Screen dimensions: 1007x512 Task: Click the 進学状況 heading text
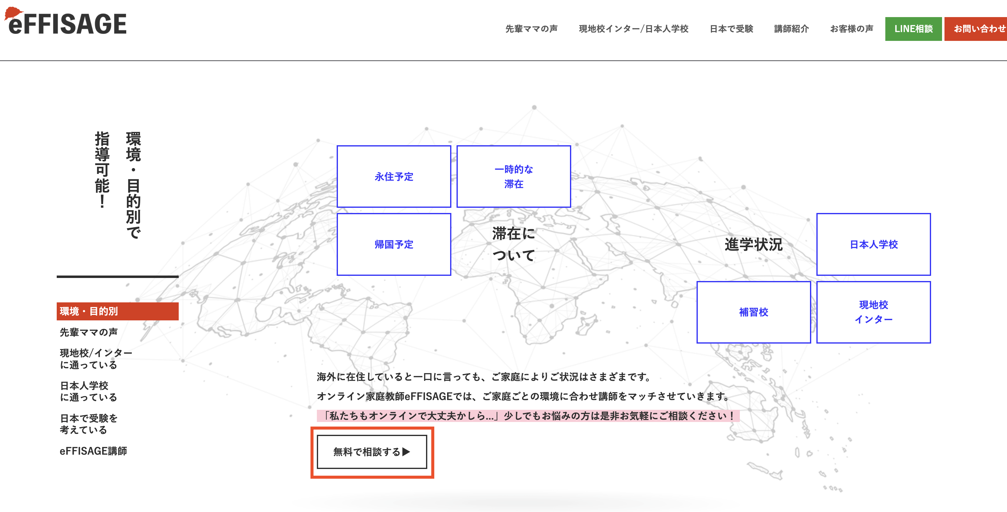[753, 244]
